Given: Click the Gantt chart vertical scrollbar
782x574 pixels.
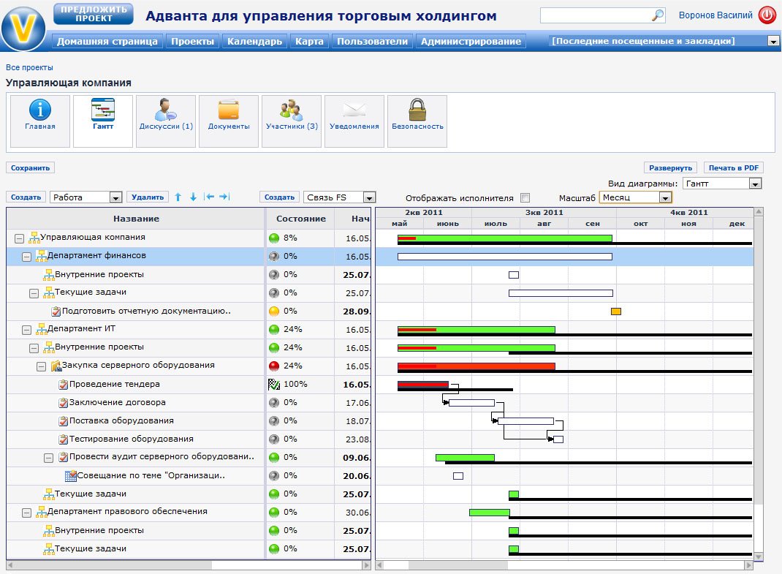Looking at the screenshot, I should pos(759,385).
